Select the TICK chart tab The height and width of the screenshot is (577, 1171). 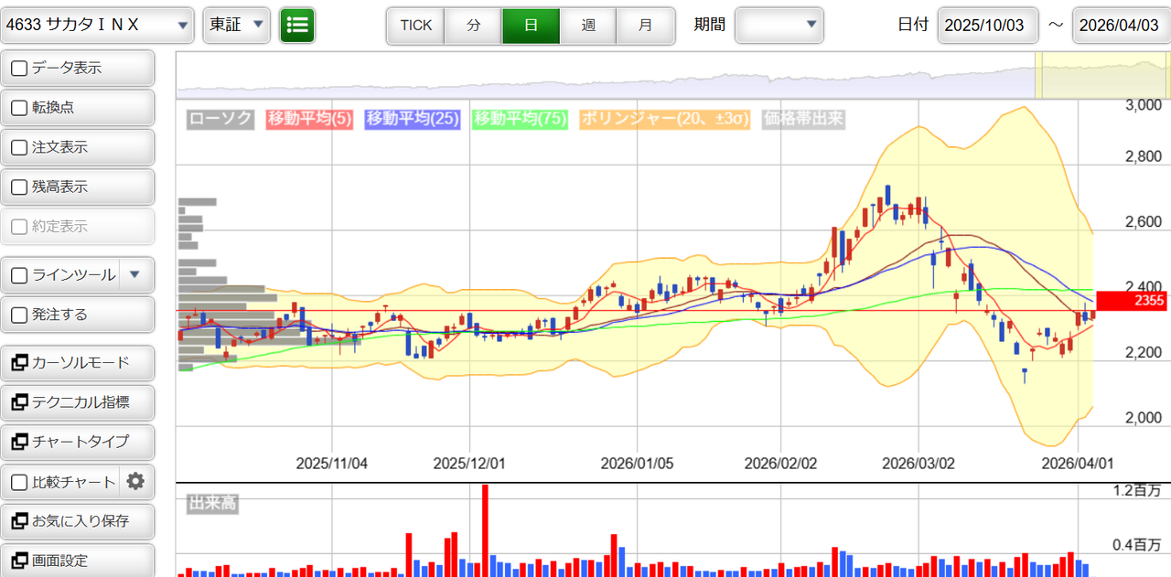pyautogui.click(x=415, y=26)
